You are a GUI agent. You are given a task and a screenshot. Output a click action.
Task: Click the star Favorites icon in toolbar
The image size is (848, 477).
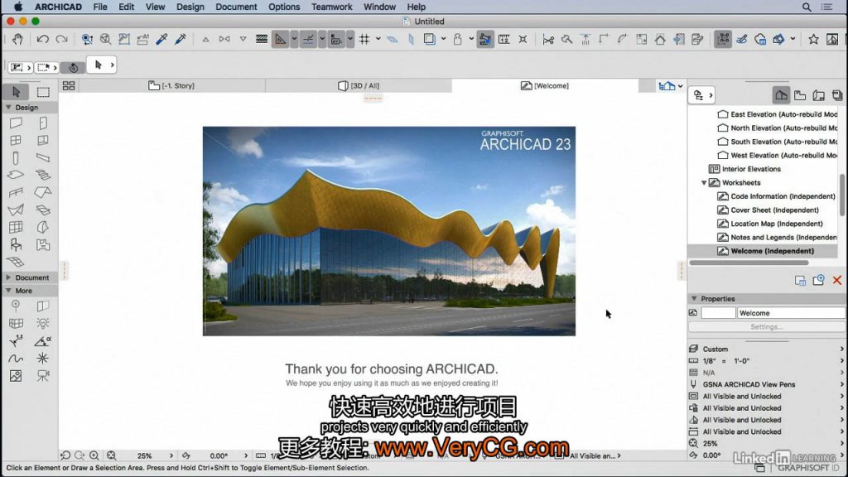click(x=813, y=39)
